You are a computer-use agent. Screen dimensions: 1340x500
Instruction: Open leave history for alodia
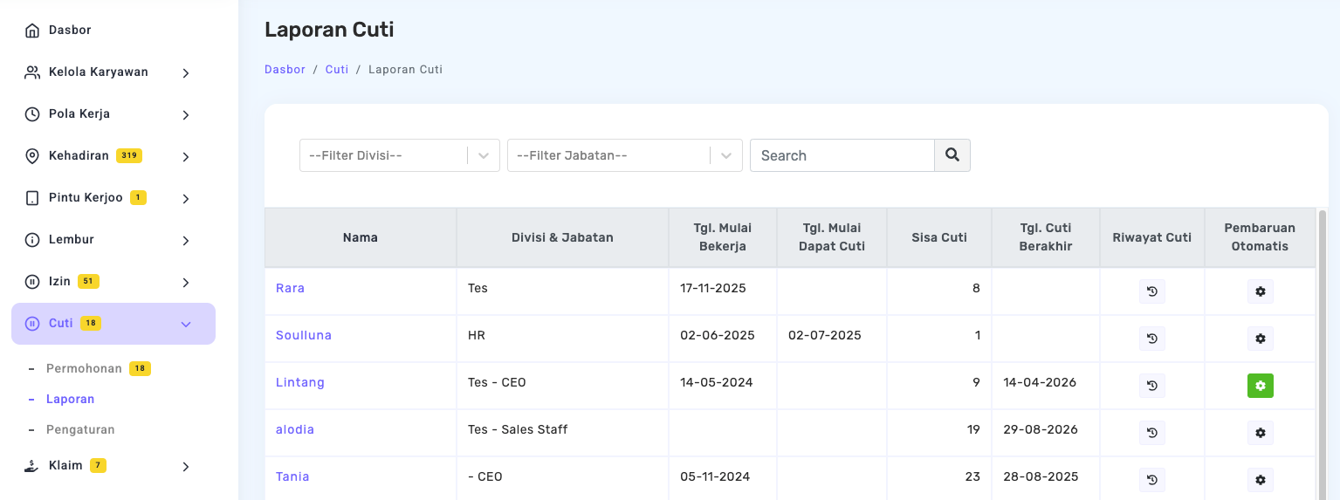[1152, 433]
